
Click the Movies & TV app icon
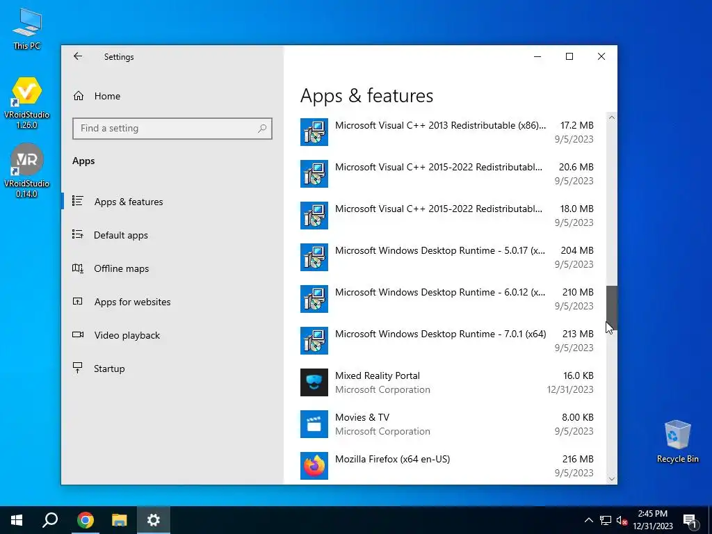point(314,424)
